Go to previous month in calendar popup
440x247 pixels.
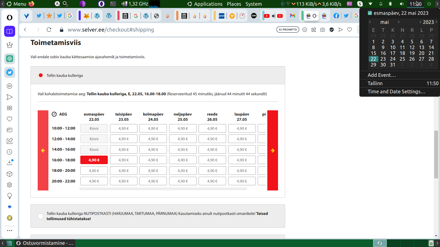point(370,22)
